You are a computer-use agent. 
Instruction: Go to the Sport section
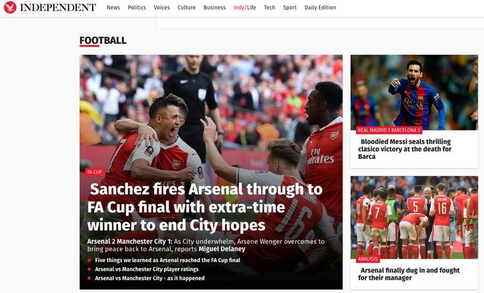click(x=290, y=7)
